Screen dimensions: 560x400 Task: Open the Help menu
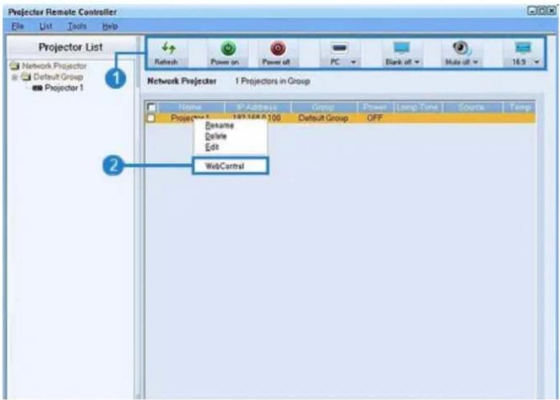[x=110, y=26]
